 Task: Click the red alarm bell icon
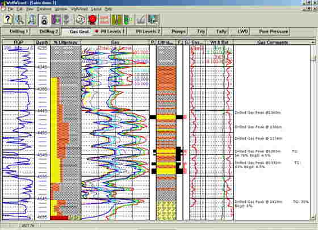pyautogui.click(x=93, y=20)
